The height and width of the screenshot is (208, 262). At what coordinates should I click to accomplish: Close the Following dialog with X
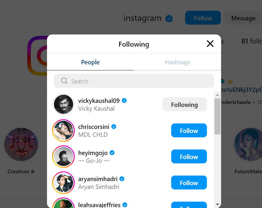point(210,44)
